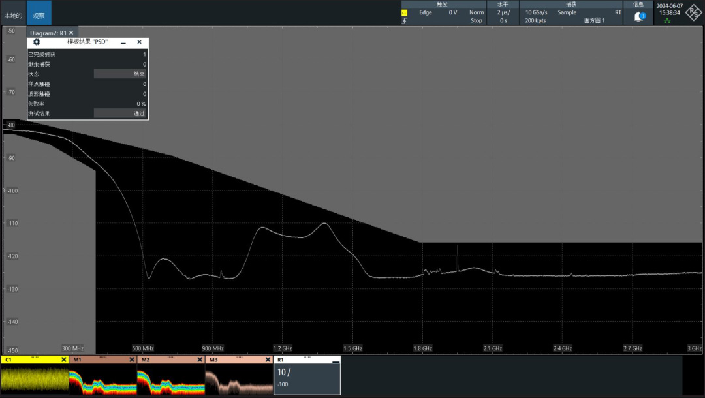Click the rising edge trigger slope icon
Screen dimensions: 705x398
pyautogui.click(x=404, y=21)
